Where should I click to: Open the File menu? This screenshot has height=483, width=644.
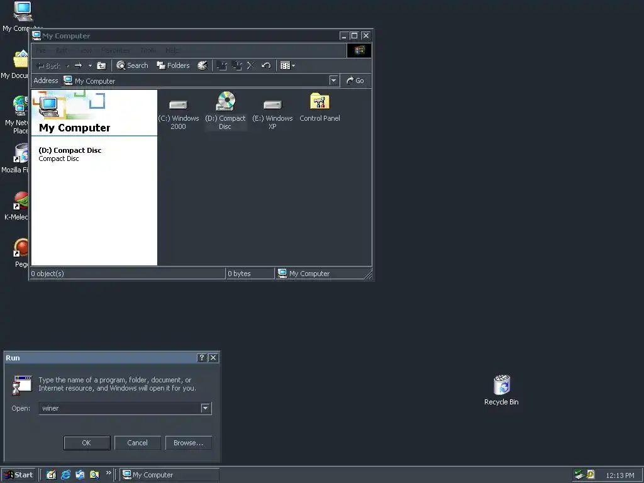click(41, 50)
